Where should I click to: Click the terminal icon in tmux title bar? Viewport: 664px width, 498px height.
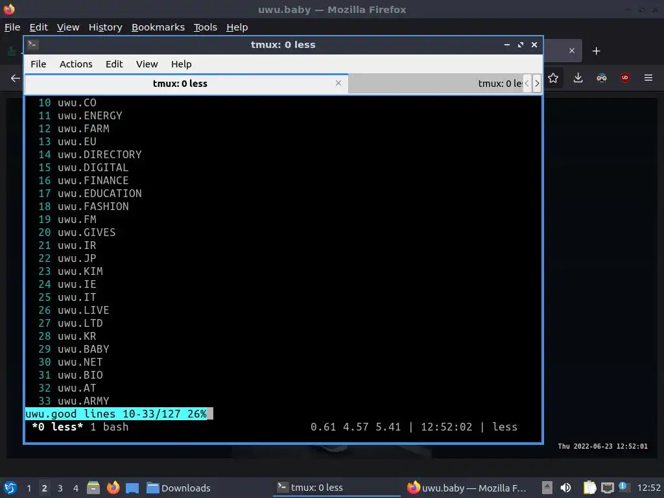click(32, 44)
